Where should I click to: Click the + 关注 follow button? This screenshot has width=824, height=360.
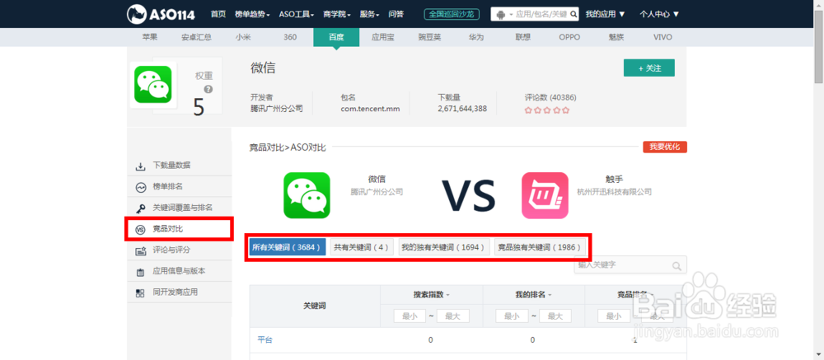tap(649, 68)
